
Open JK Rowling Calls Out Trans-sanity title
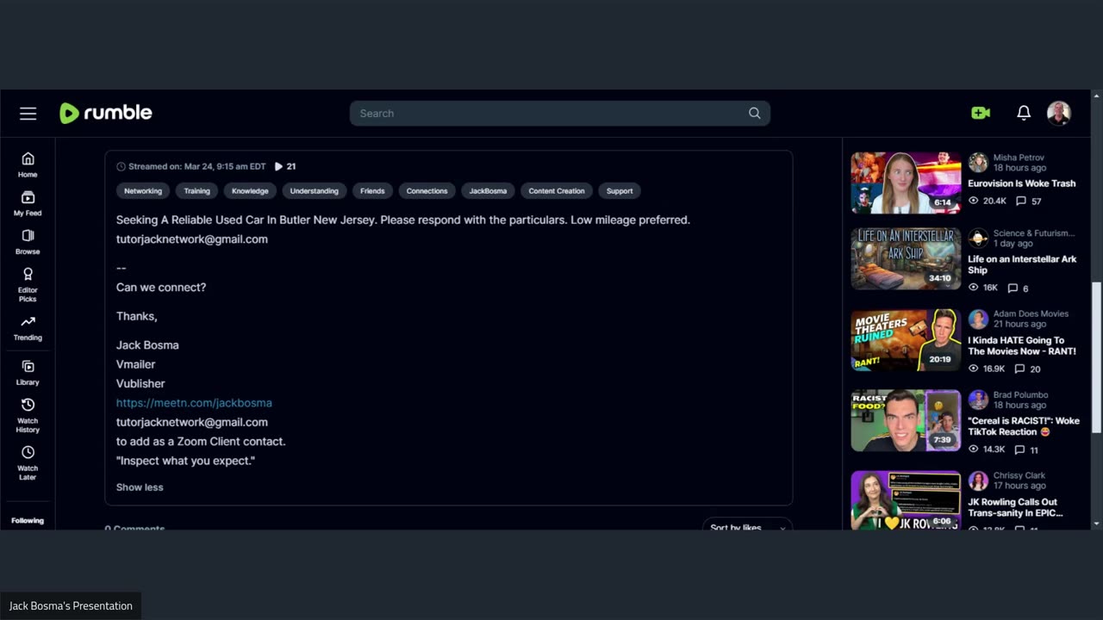[x=1015, y=507]
